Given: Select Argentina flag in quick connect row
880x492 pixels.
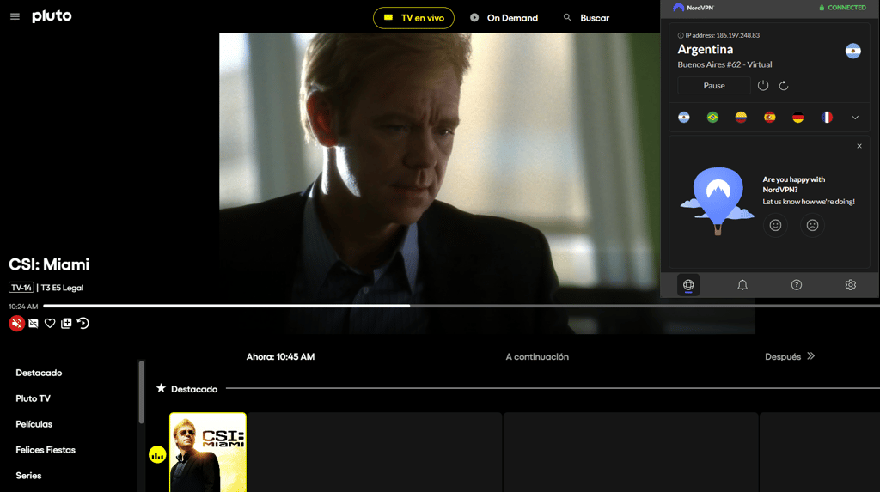Looking at the screenshot, I should click(683, 118).
